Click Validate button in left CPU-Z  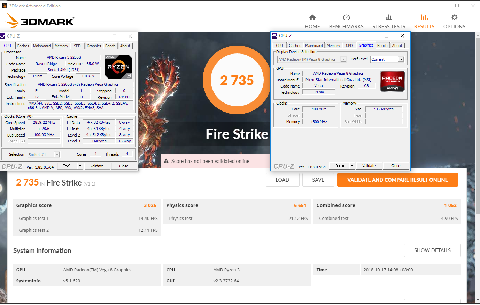click(97, 166)
